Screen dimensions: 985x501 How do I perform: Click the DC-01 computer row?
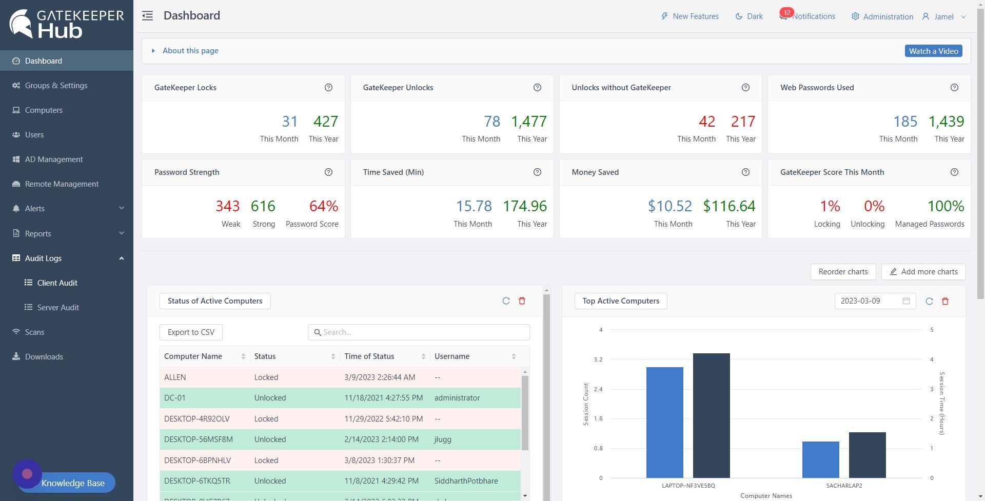(340, 398)
